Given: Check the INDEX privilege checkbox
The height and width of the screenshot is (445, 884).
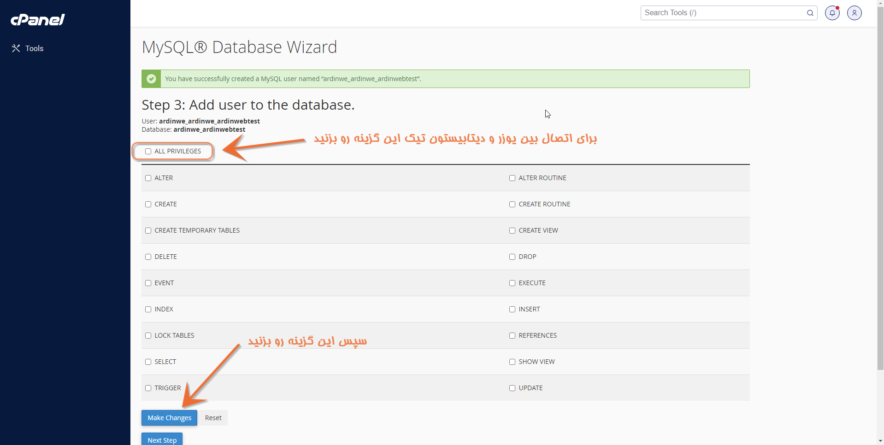Looking at the screenshot, I should [148, 309].
